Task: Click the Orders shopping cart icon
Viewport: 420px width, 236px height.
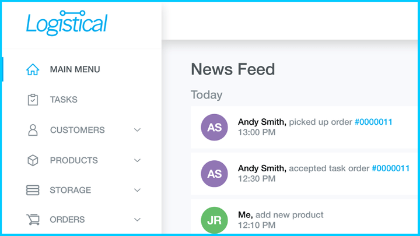Action: click(x=33, y=220)
